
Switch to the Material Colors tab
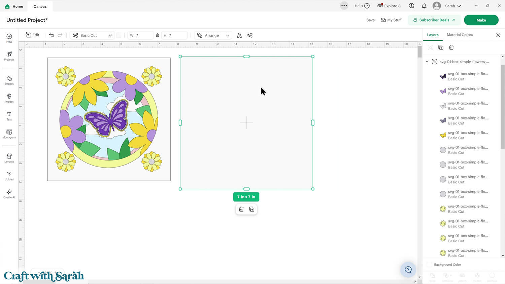click(x=460, y=35)
